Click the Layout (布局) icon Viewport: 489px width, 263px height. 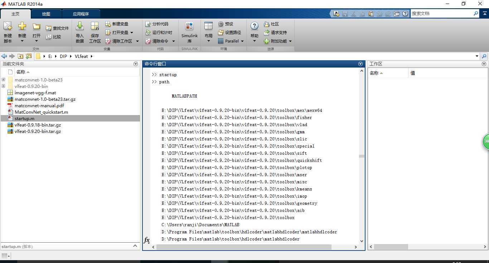point(208,26)
